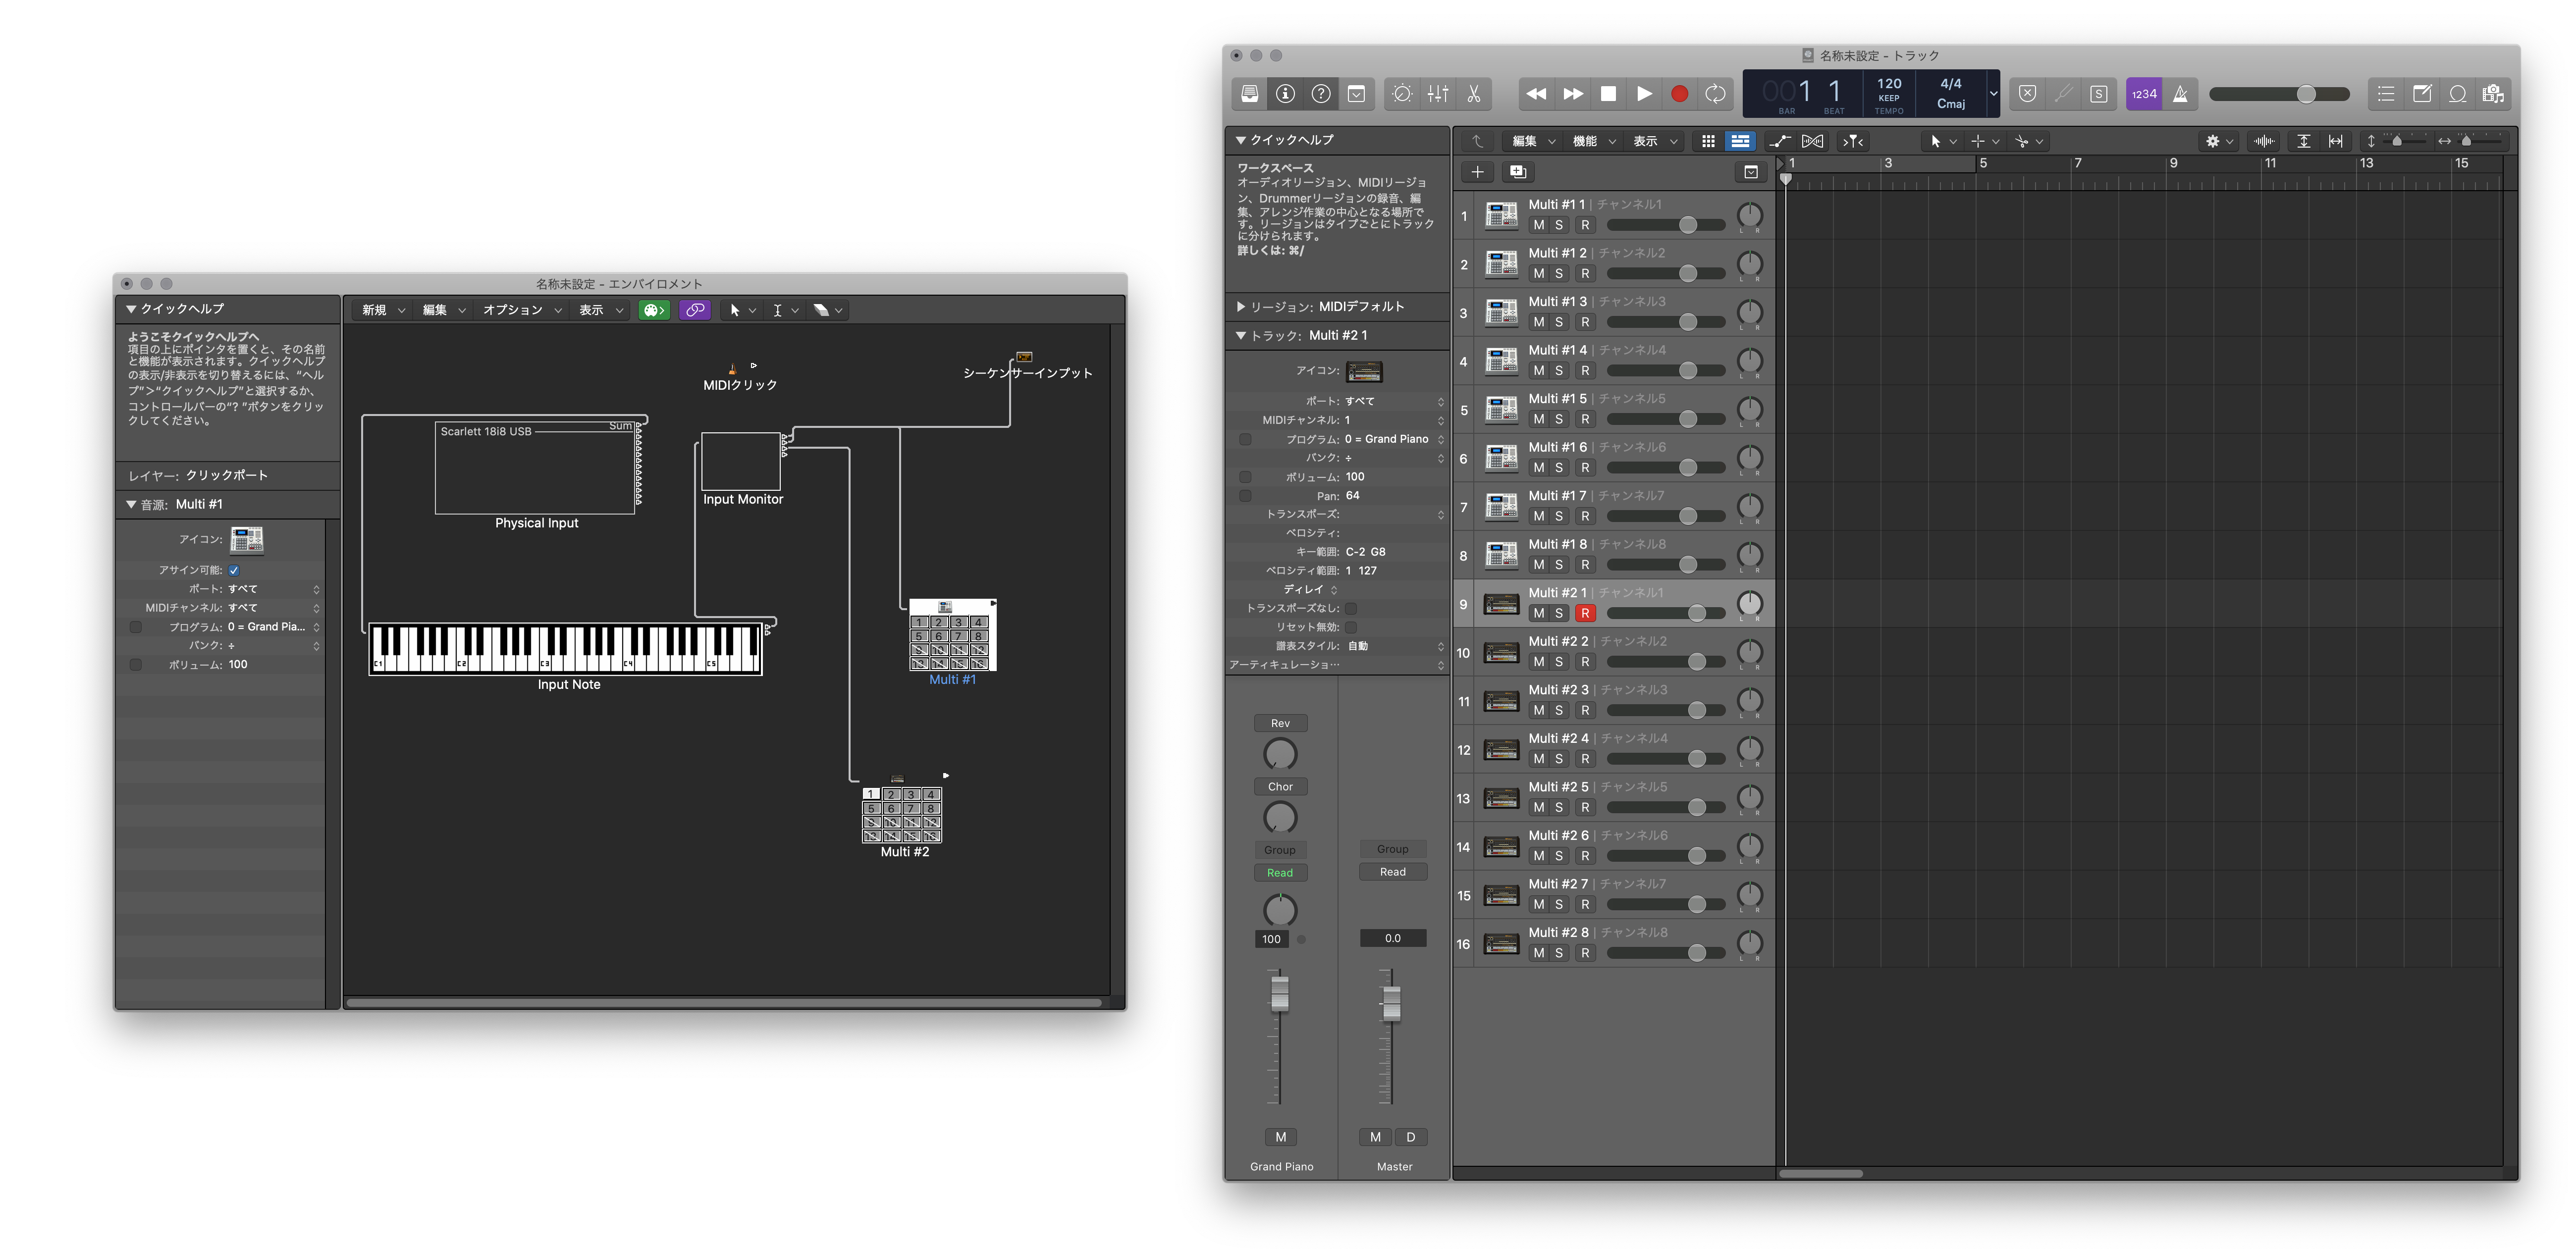
Task: Toggle Cycle mode in transport
Action: coord(1715,94)
